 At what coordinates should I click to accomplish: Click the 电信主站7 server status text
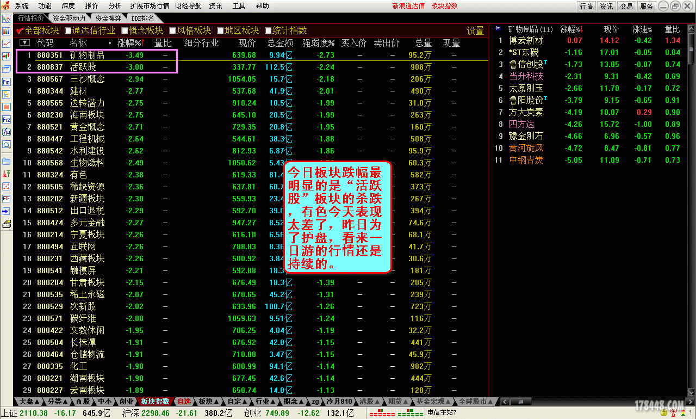point(442,413)
